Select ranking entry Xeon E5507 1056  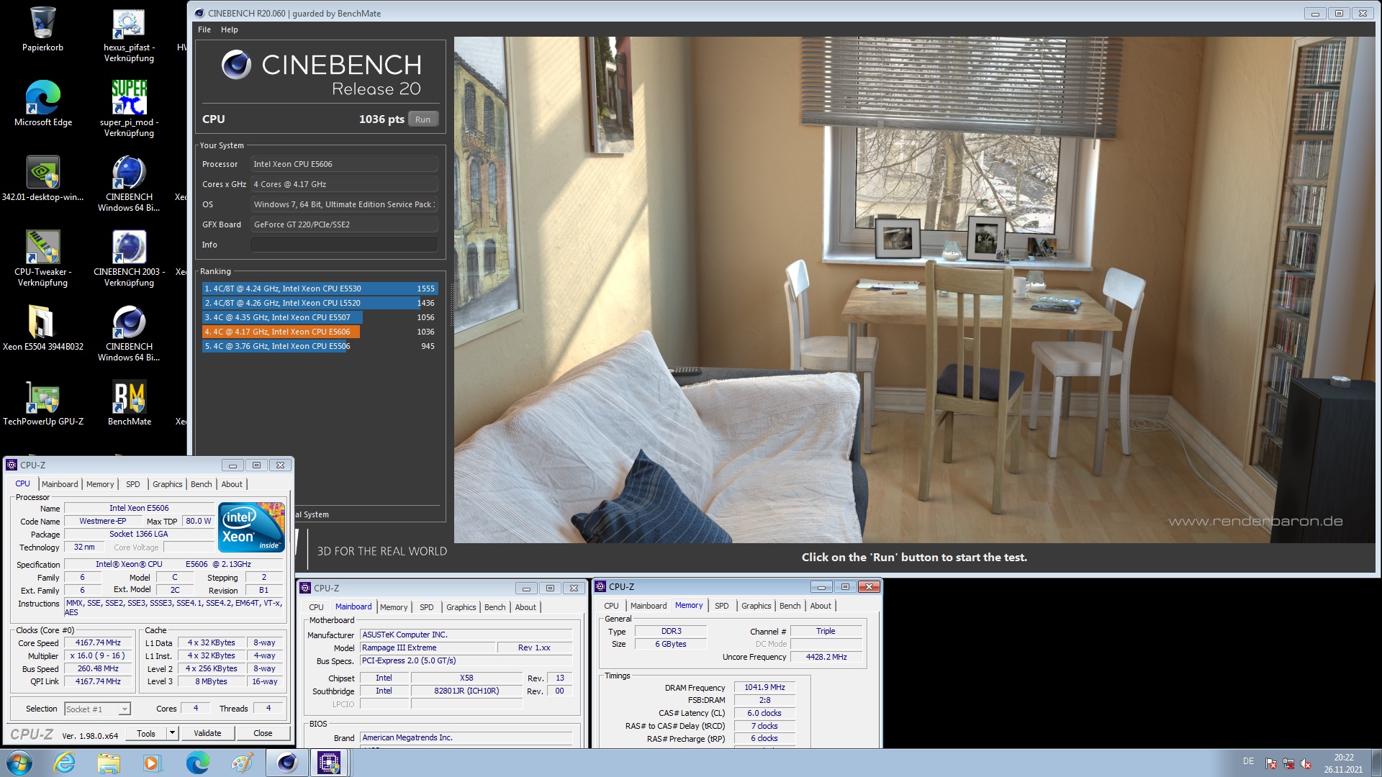pos(320,317)
